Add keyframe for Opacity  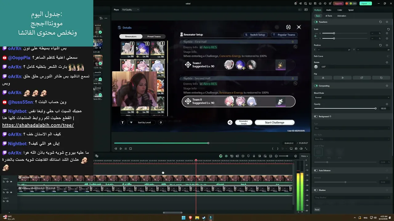[x=387, y=104]
